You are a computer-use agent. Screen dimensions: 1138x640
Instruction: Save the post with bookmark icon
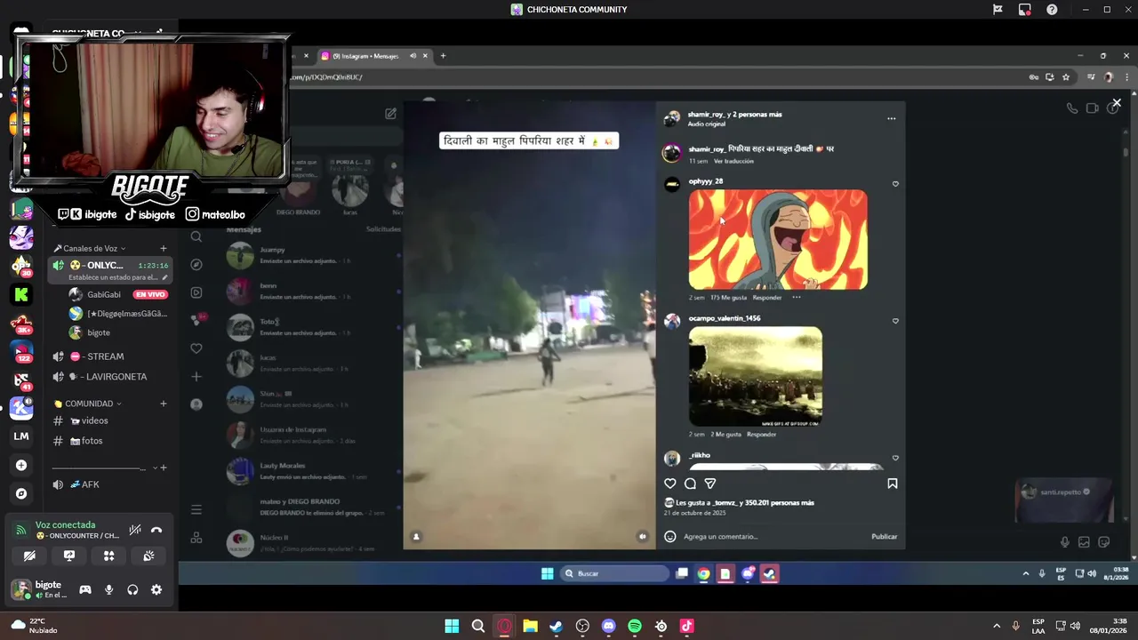[892, 484]
